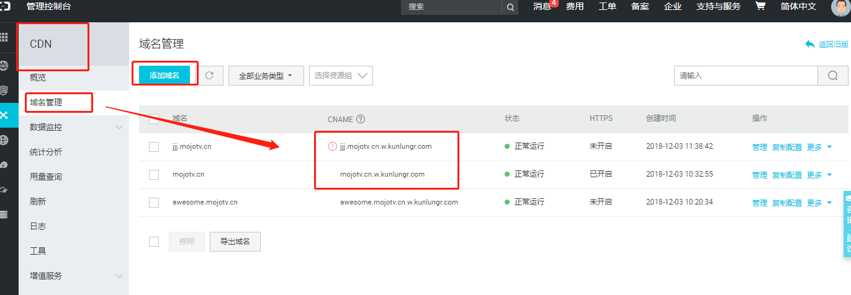851x295 pixels.
Task: Open the 选择资源组 dropdown
Action: coord(341,76)
